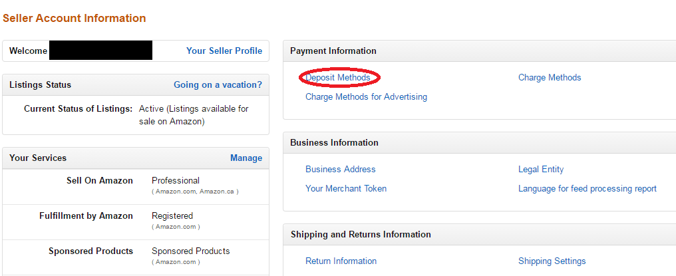The width and height of the screenshot is (676, 276).
Task: Open Return Information link
Action: tap(341, 261)
